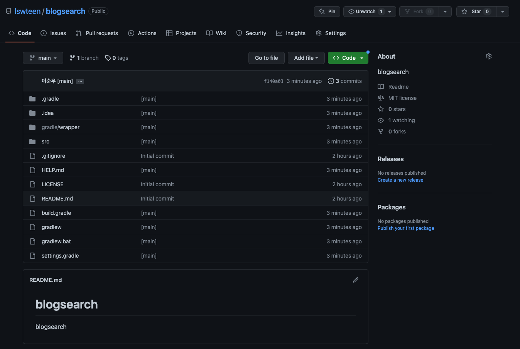Switch to the Security tab
The width and height of the screenshot is (520, 349).
[x=251, y=33]
